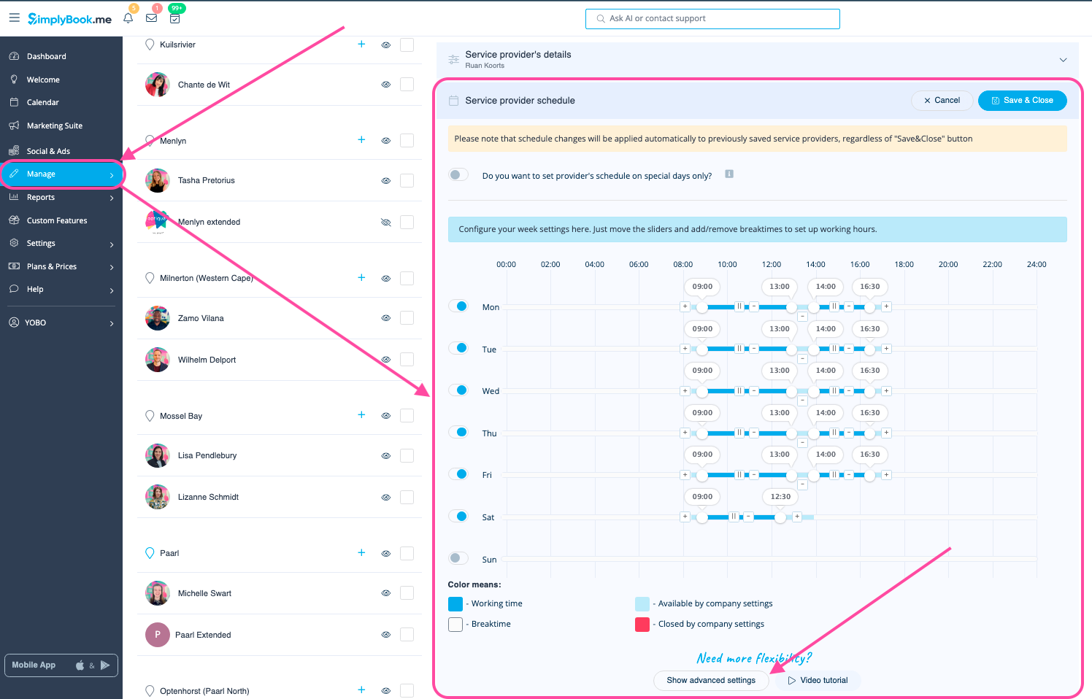Add provider using Paarl plus icon
1092x699 pixels.
[361, 552]
